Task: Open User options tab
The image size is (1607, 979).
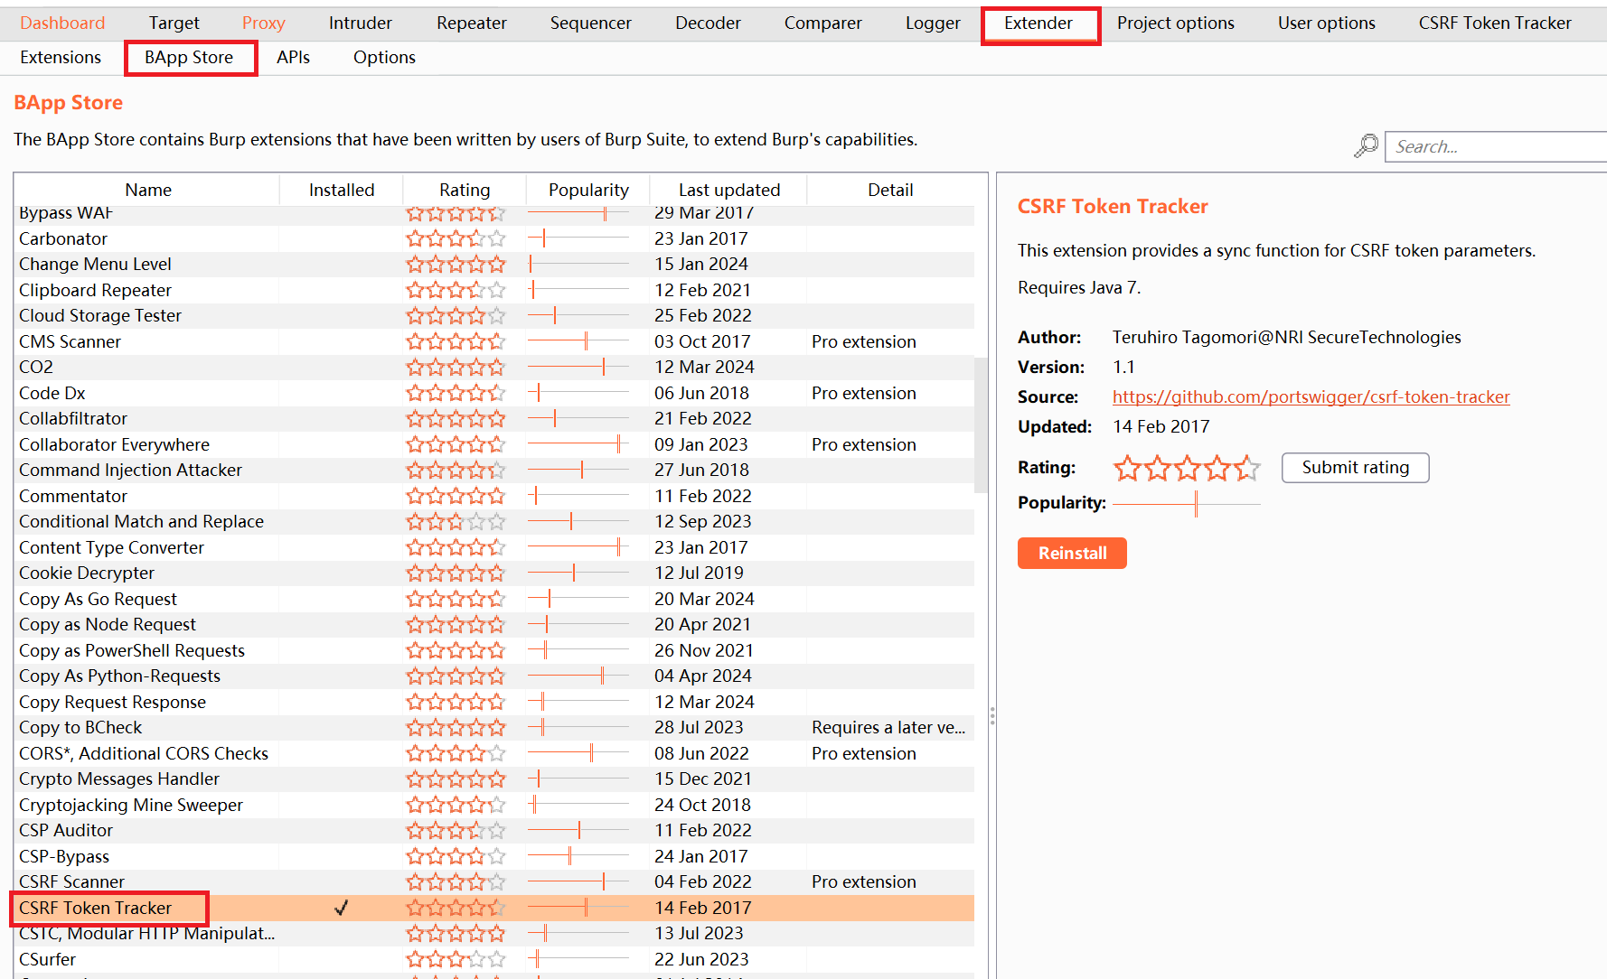Action: click(x=1327, y=23)
